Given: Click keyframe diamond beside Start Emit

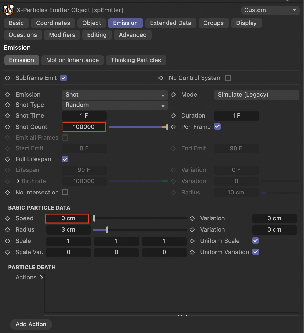Looking at the screenshot, I should point(8,148).
